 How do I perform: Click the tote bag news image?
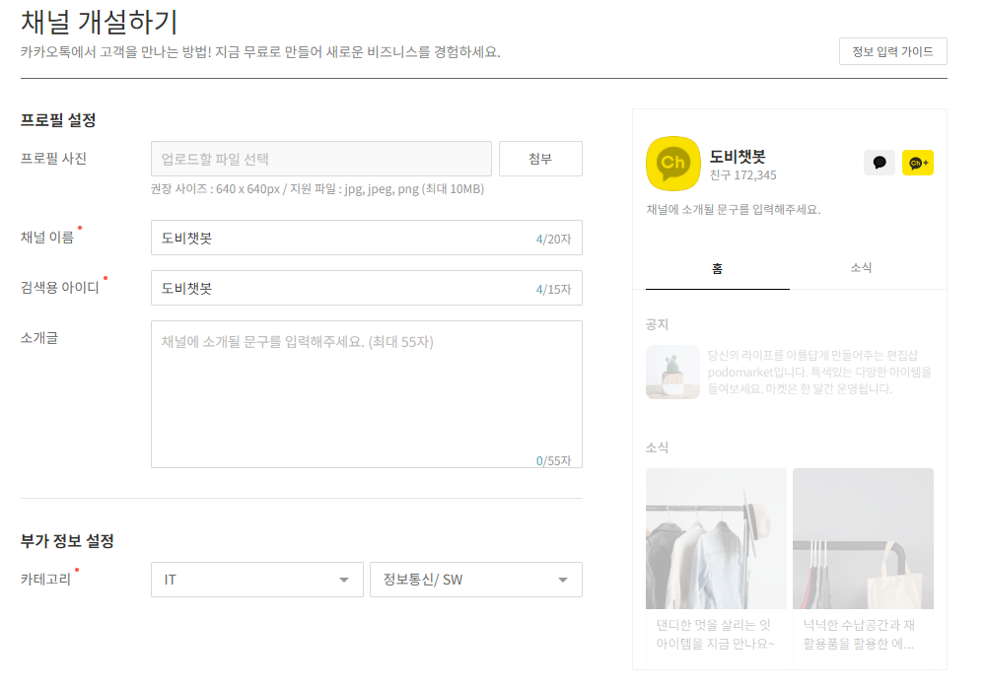pos(863,539)
